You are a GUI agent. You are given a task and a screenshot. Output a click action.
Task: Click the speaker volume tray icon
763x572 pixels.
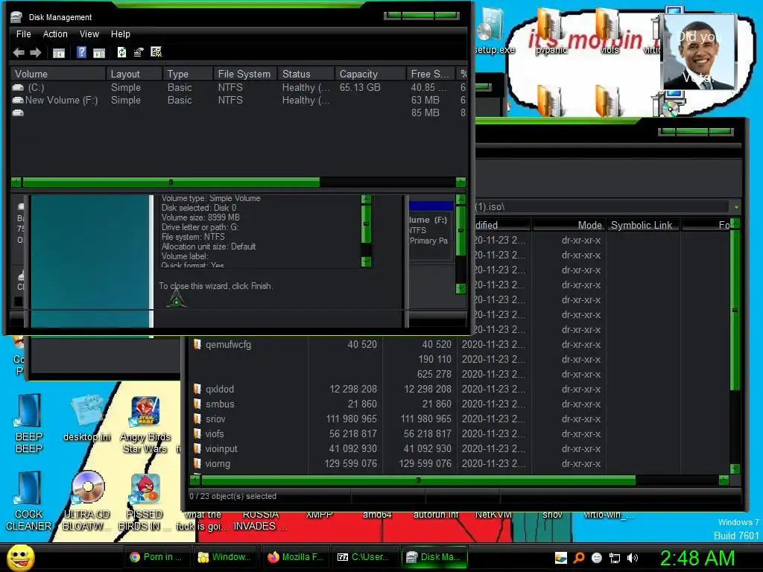point(633,558)
